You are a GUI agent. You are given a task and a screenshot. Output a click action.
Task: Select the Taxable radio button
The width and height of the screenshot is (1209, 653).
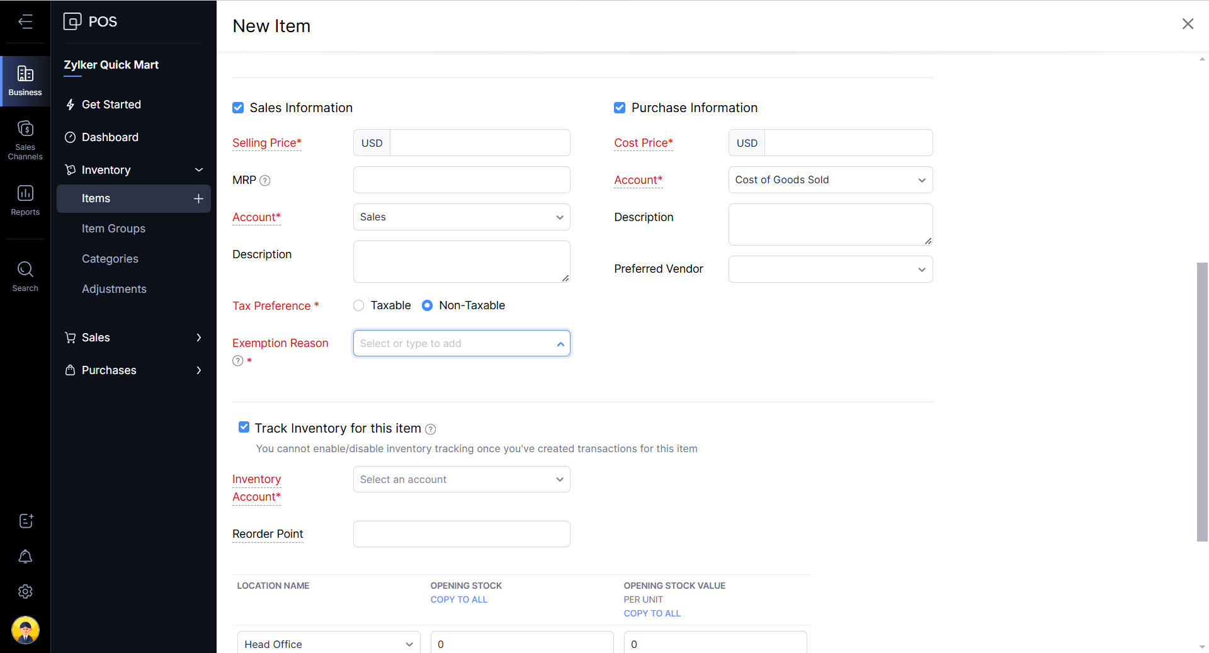click(359, 305)
